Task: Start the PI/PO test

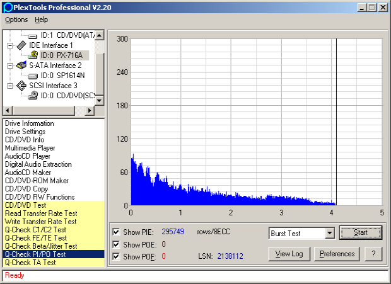Action: (361, 232)
